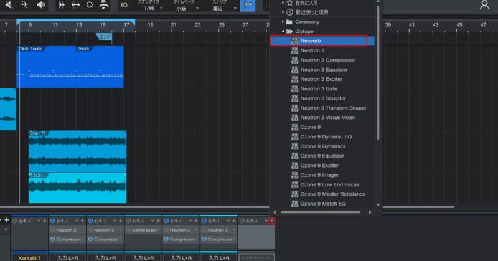
Task: Select Ozone 9 Master Rebalance entry
Action: coord(322,194)
